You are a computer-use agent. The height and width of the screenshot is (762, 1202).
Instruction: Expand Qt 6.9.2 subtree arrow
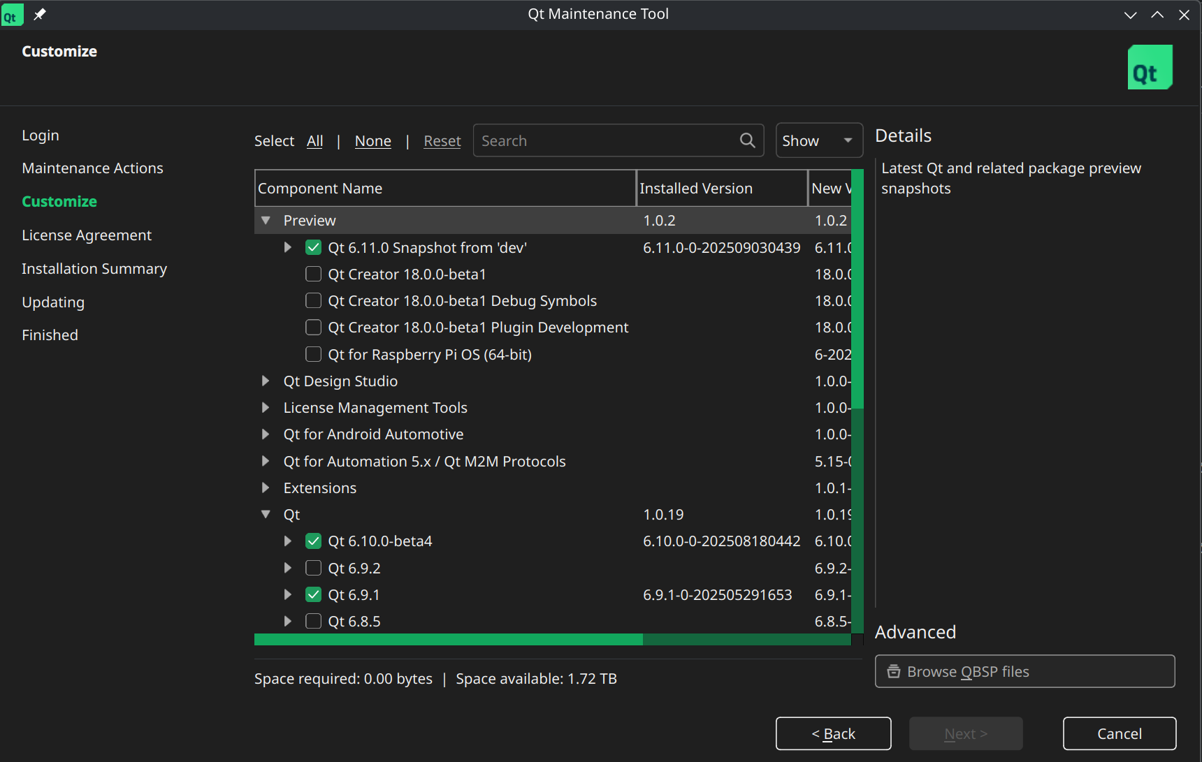(x=287, y=568)
